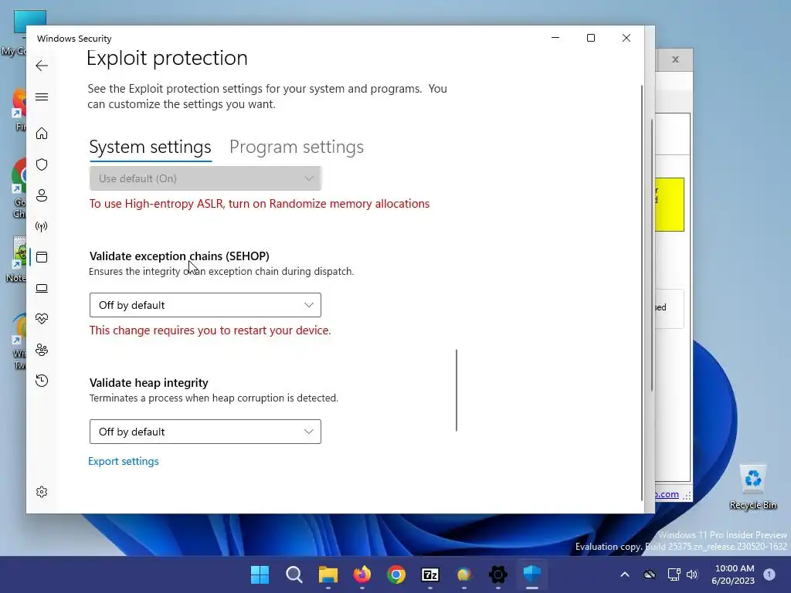Open Device performance & health heart icon
The width and height of the screenshot is (791, 593).
[42, 319]
